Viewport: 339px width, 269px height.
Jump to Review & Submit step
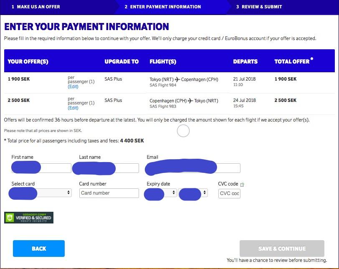[259, 7]
